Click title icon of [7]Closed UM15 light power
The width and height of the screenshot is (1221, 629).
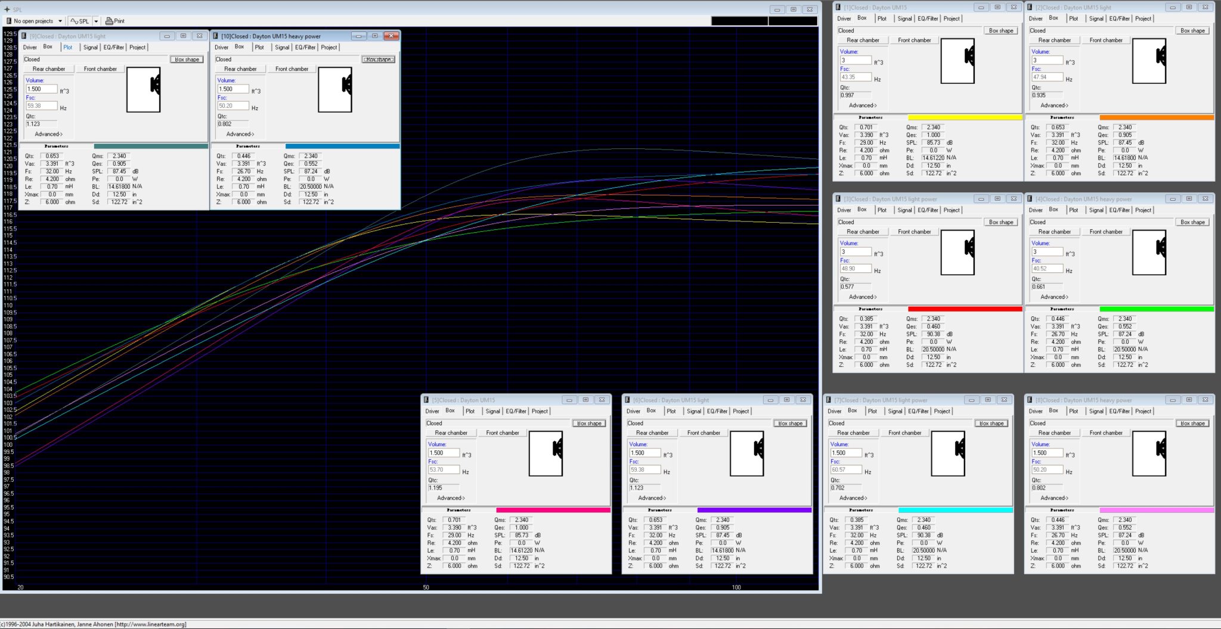pyautogui.click(x=829, y=400)
